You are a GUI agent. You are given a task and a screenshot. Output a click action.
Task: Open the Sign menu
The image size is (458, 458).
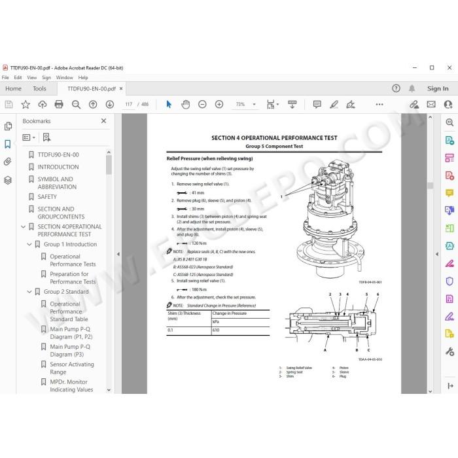pyautogui.click(x=46, y=77)
